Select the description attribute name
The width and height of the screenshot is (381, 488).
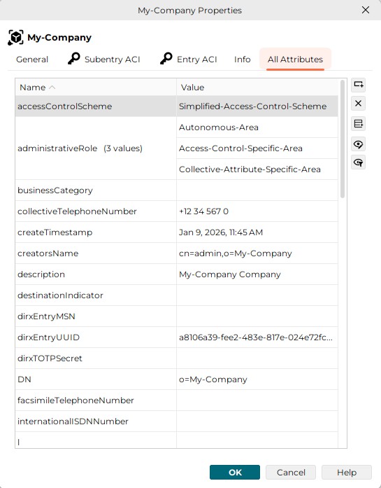coord(96,274)
